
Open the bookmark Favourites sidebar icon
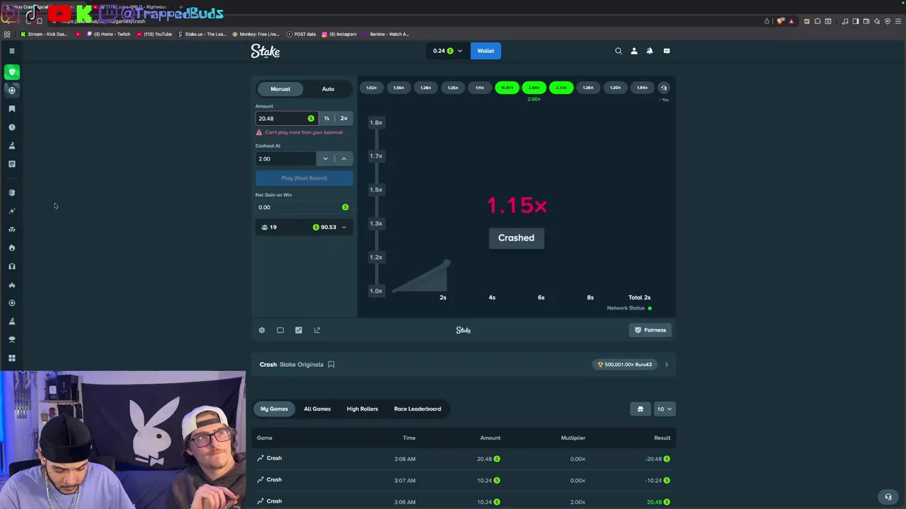pos(12,109)
